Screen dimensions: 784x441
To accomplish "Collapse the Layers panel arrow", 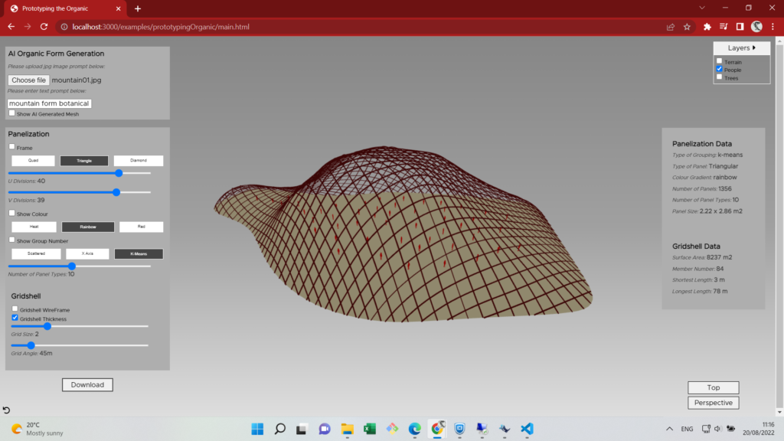I will pos(754,48).
